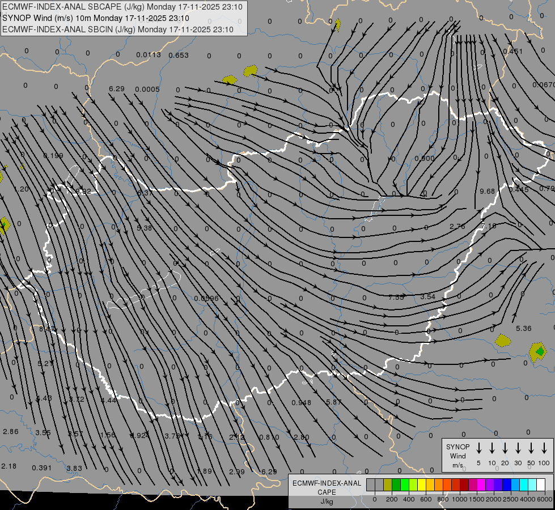Click the 20 m/s wind arrow in legend
The width and height of the screenshot is (555, 510).
[x=505, y=448]
